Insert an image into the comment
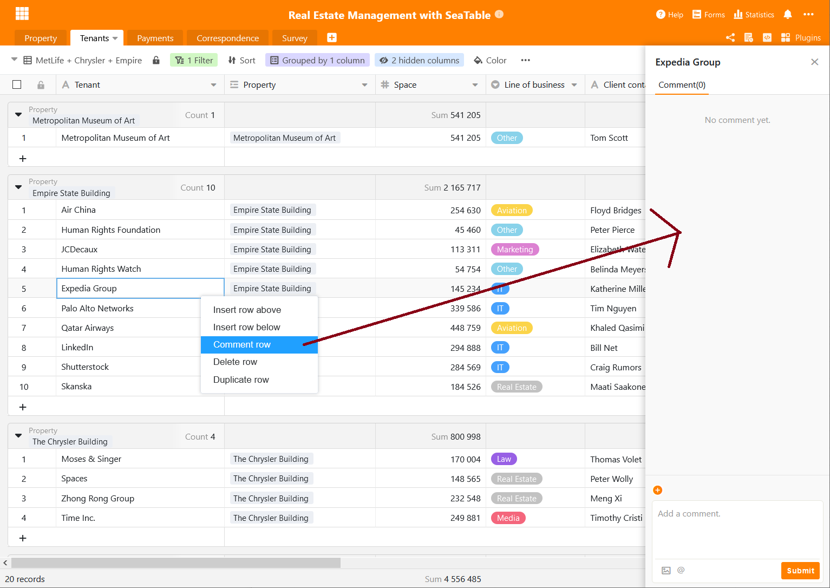The height and width of the screenshot is (588, 830). pyautogui.click(x=666, y=570)
